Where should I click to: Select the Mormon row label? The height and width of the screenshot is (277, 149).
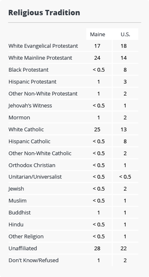coord(19,118)
